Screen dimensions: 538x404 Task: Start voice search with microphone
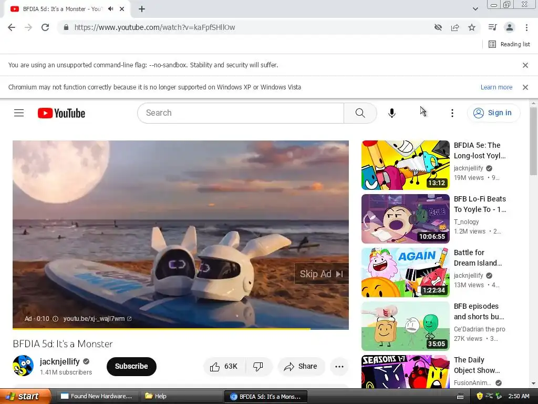pyautogui.click(x=391, y=113)
